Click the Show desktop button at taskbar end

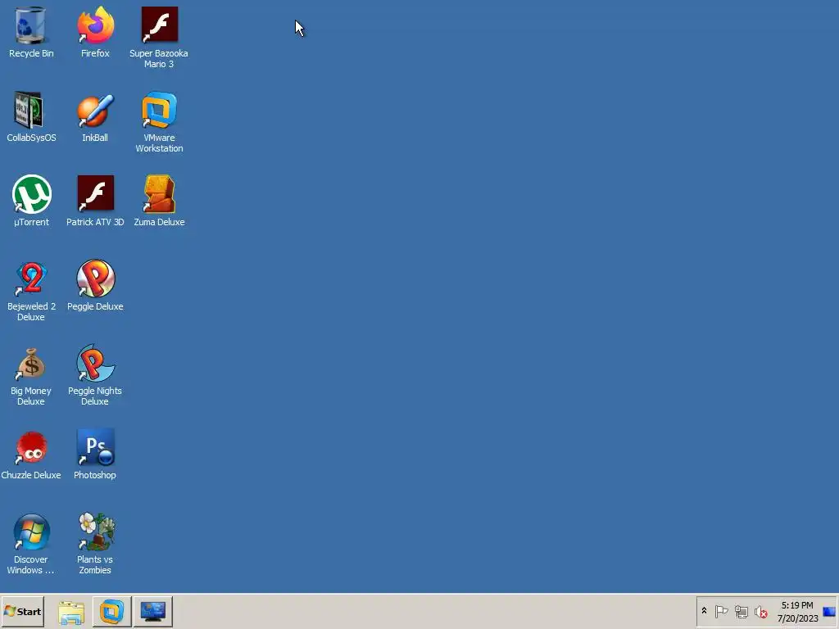click(830, 611)
